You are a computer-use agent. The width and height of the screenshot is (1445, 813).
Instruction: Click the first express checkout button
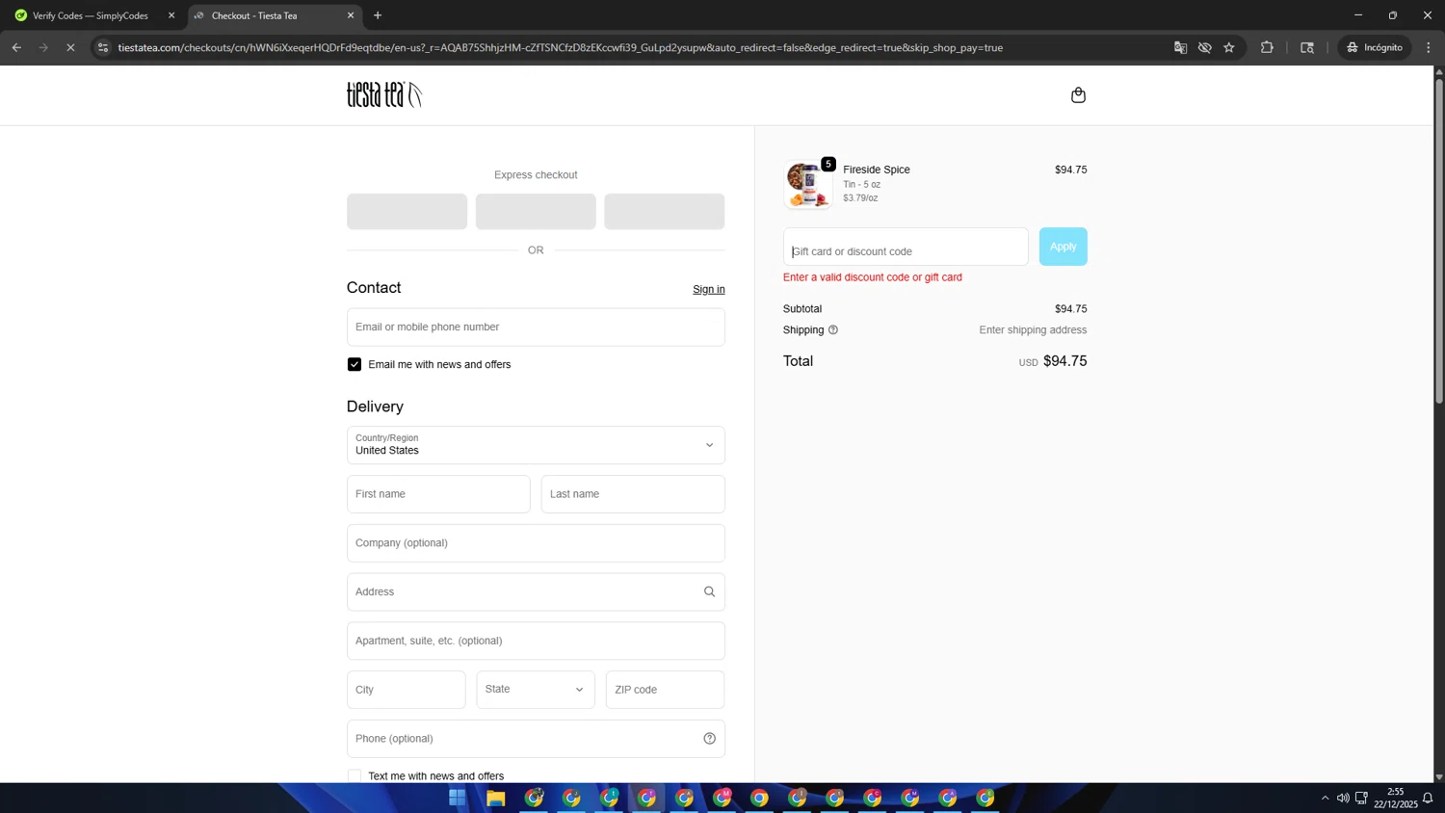click(407, 211)
